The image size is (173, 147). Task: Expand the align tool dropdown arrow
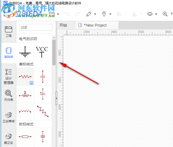tap(125, 14)
